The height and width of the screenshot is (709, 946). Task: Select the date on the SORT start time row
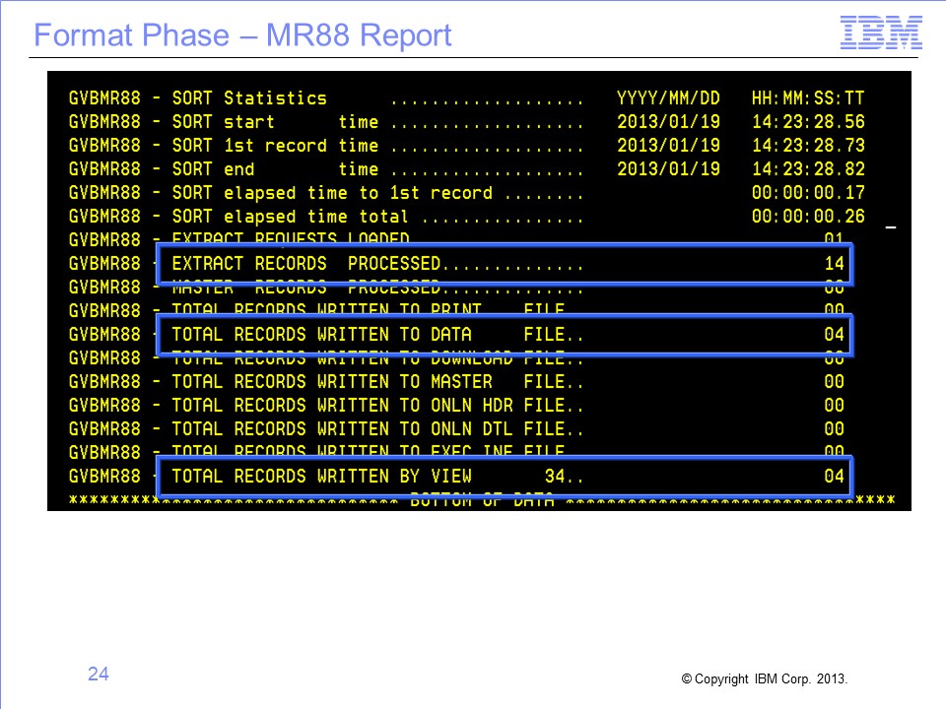[x=668, y=122]
